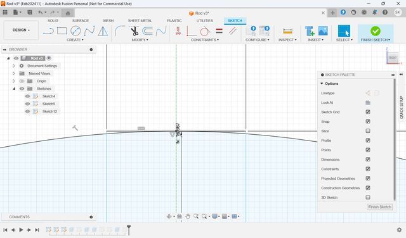The height and width of the screenshot is (238, 406).
Task: Select the Line tool in Create
Action: tap(48, 31)
